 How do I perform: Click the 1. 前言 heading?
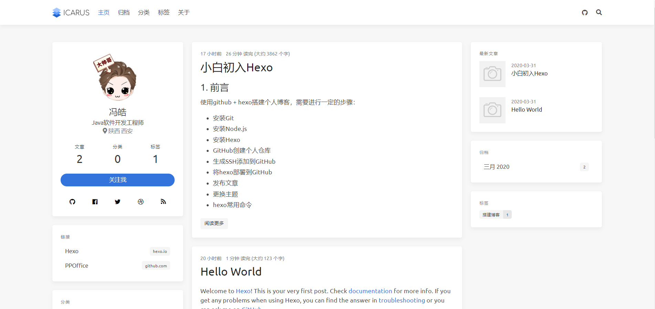click(x=215, y=88)
